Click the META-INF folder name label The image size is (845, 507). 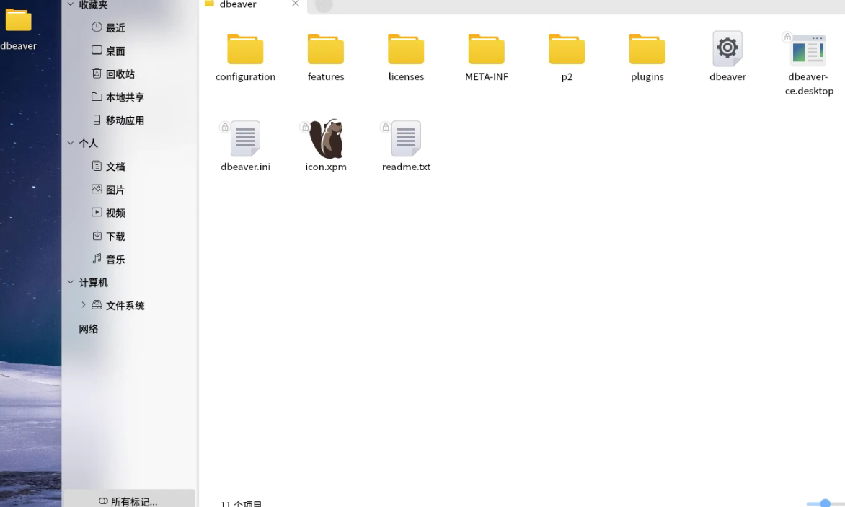pos(486,76)
